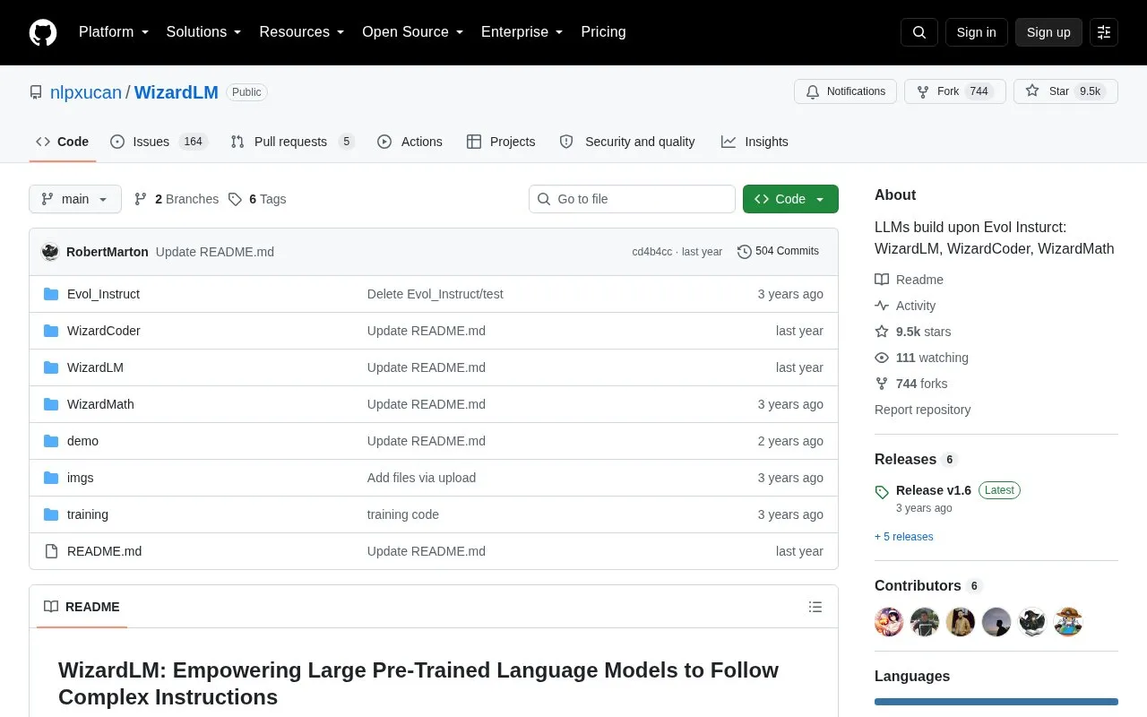Open the + 5 releases link
Viewport: 1147px width, 717px height.
click(x=904, y=537)
